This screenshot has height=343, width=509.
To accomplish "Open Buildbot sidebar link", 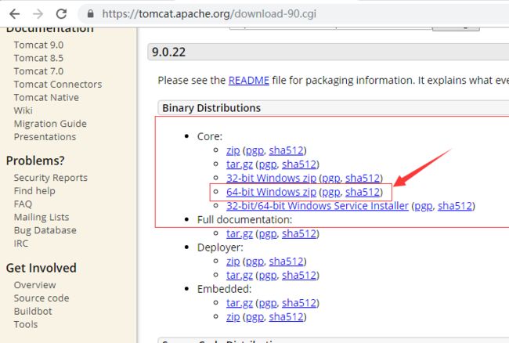I will tap(33, 311).
